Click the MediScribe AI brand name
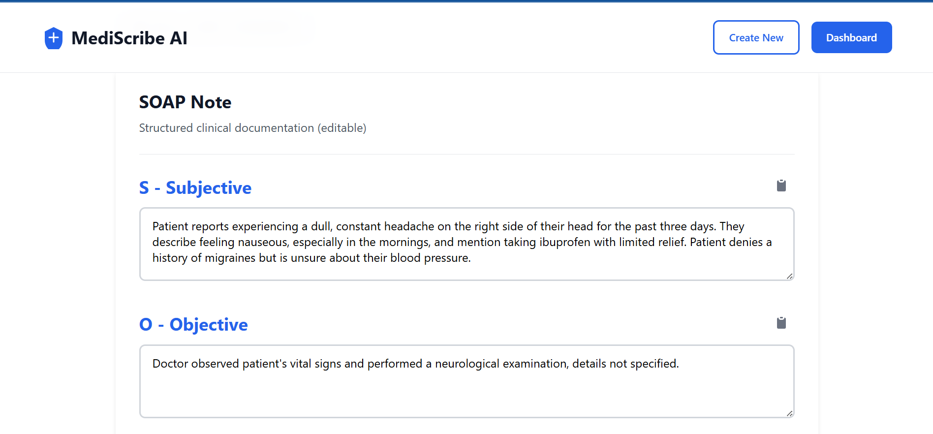This screenshot has height=434, width=933. click(x=129, y=38)
